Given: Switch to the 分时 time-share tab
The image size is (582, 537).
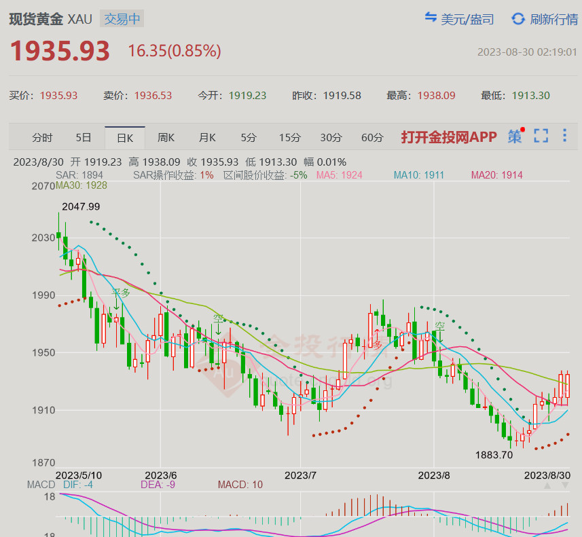Looking at the screenshot, I should pyautogui.click(x=42, y=138).
